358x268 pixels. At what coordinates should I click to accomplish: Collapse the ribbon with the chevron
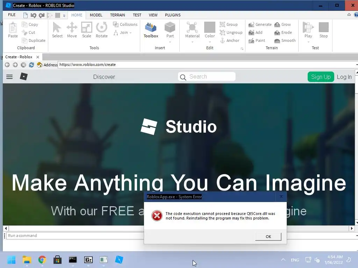pos(349,15)
